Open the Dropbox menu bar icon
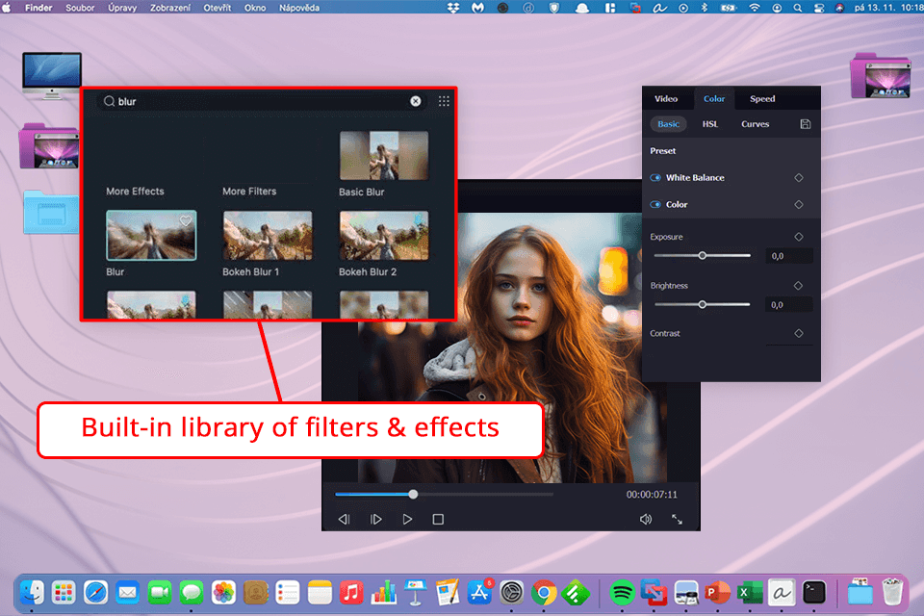The width and height of the screenshot is (924, 616). (x=453, y=8)
